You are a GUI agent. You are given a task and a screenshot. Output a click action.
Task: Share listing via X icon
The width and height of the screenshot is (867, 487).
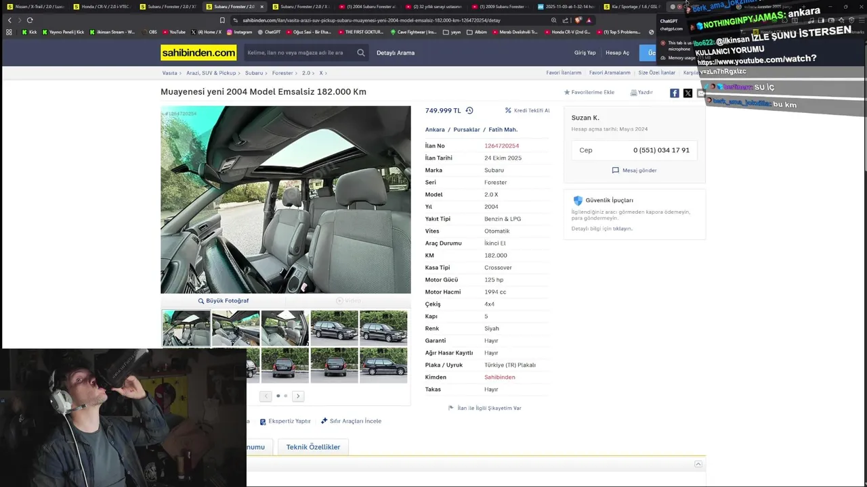point(688,93)
